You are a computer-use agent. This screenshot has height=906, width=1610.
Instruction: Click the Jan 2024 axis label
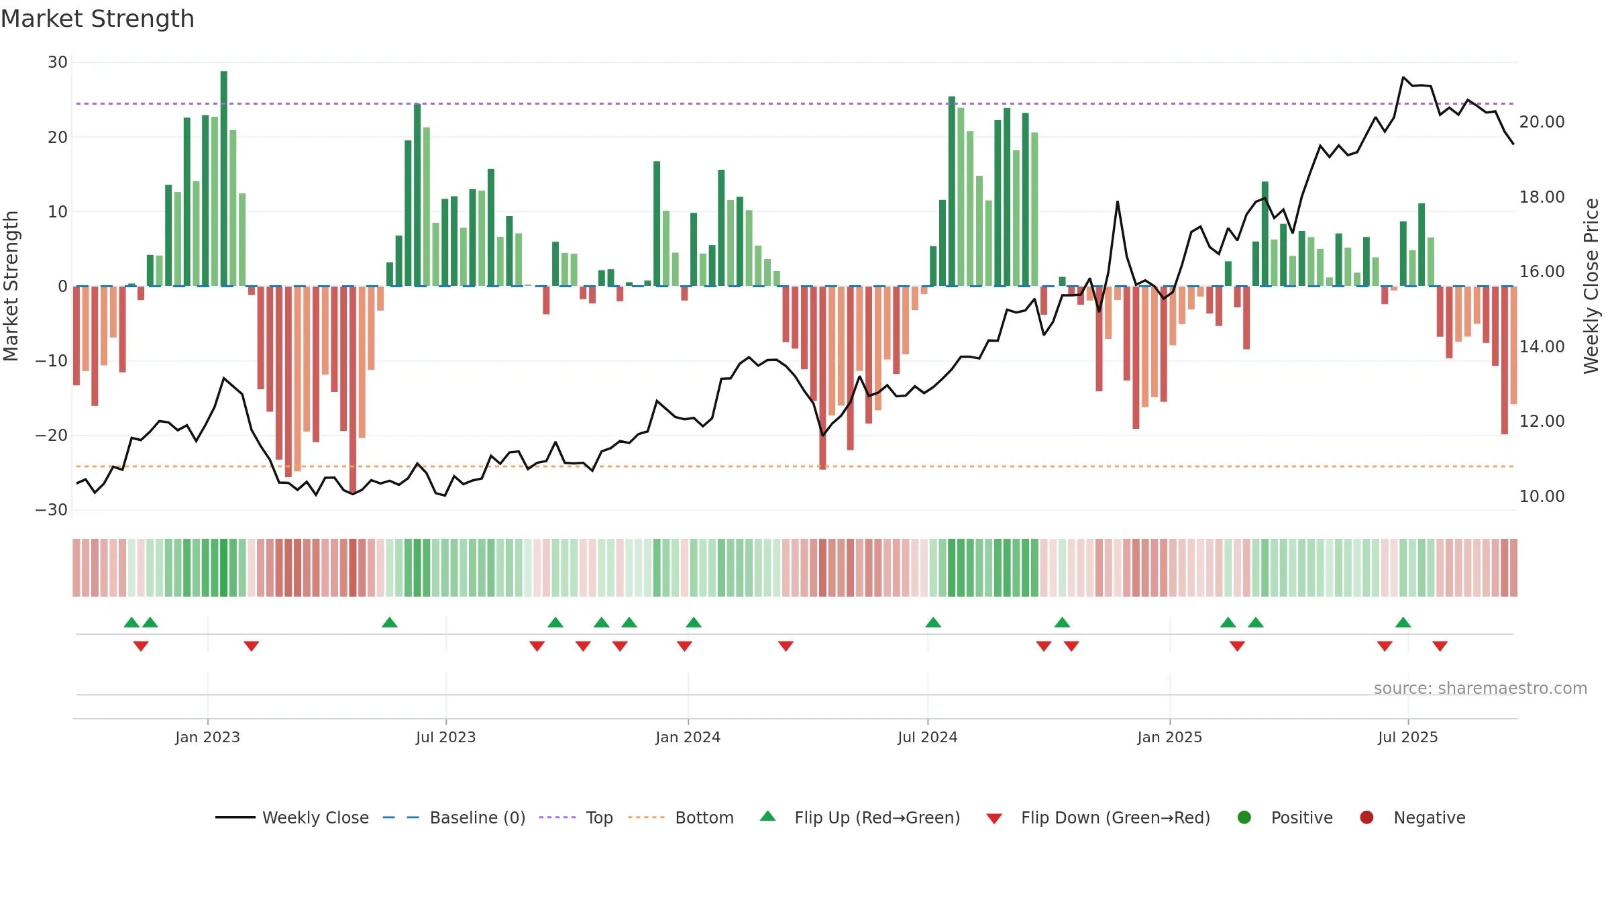coord(688,738)
